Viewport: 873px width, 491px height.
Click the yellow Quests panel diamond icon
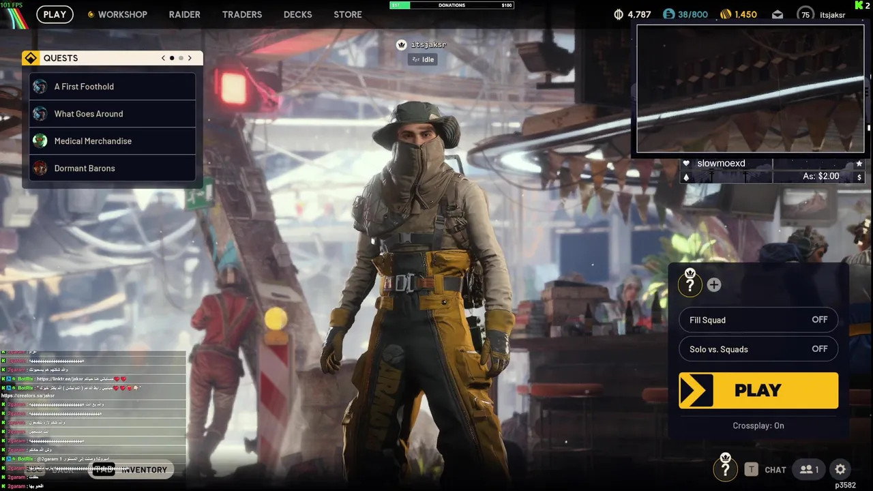(30, 58)
